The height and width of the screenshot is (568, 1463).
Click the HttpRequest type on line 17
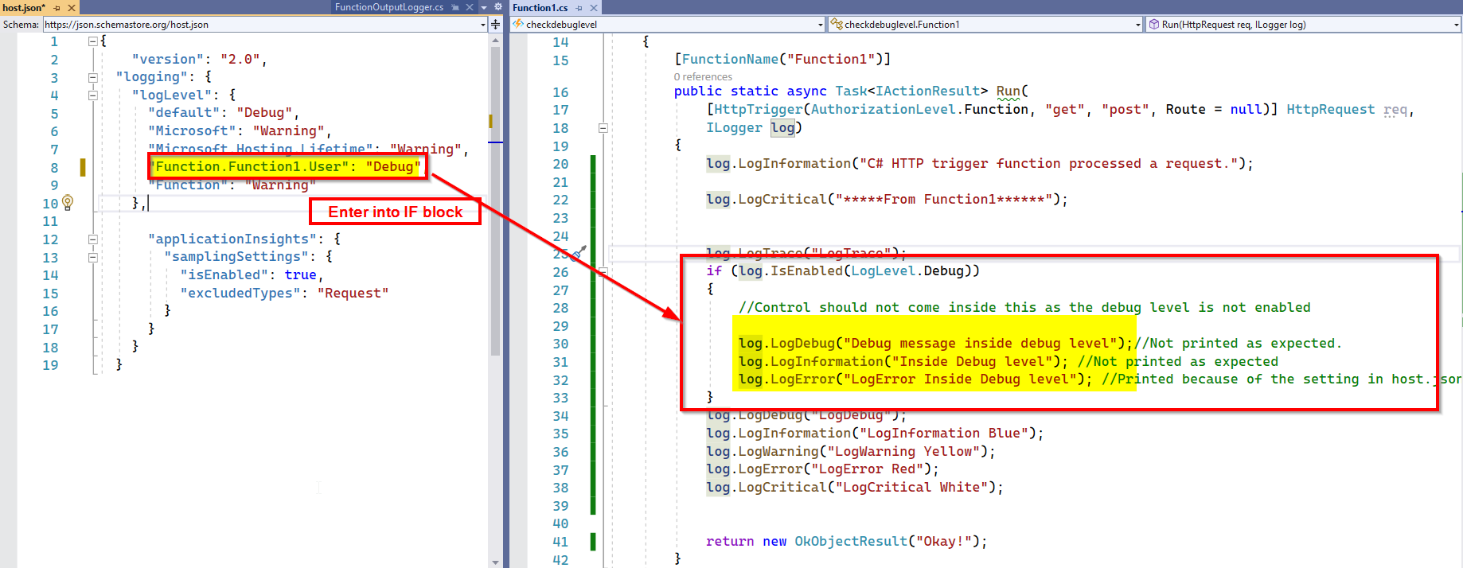click(1330, 110)
